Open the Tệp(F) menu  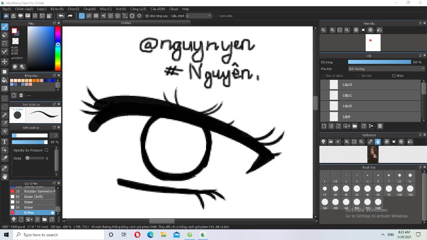[7, 9]
